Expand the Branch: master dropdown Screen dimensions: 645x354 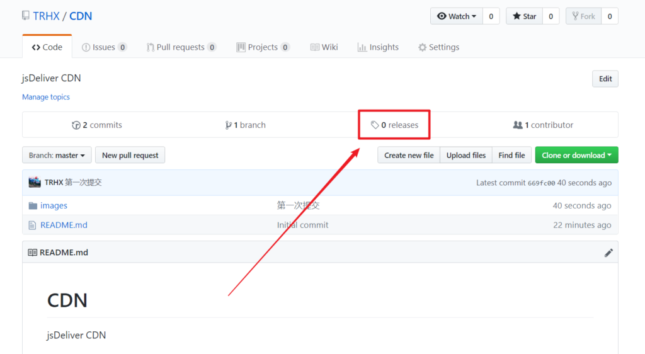point(57,155)
